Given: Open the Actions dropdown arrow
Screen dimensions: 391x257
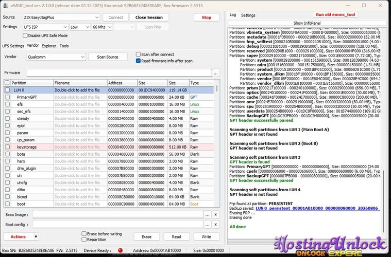Looking at the screenshot, I should tap(36, 236).
